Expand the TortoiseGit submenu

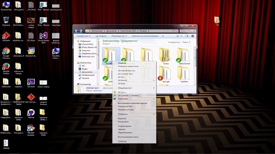click(x=134, y=99)
